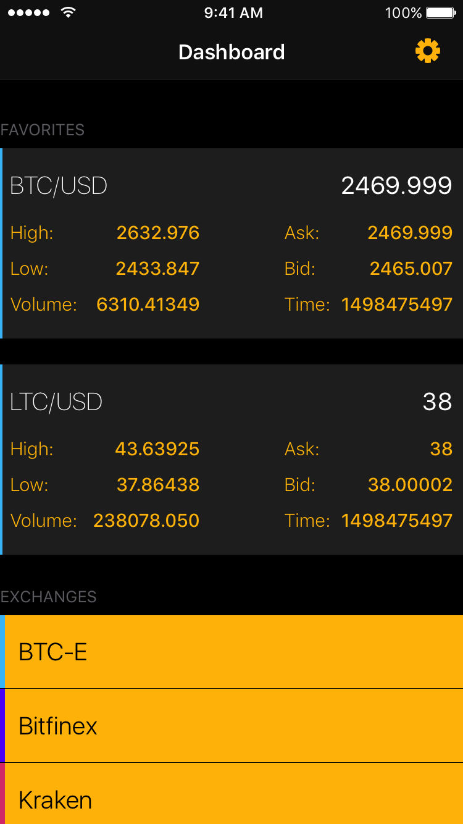This screenshot has height=824, width=463.
Task: Open the Kraken exchange entry
Action: 231,797
